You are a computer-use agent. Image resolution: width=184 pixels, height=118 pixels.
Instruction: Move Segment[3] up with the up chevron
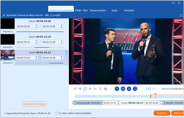click(66, 54)
